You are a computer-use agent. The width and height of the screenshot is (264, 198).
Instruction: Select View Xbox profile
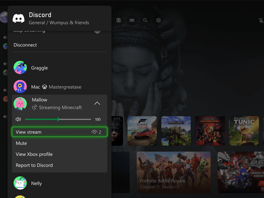tap(60, 154)
